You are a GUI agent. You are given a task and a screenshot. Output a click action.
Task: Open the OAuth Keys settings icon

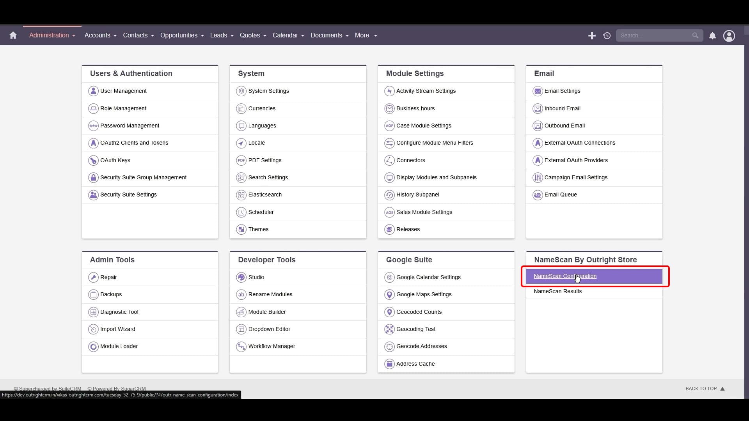[93, 160]
